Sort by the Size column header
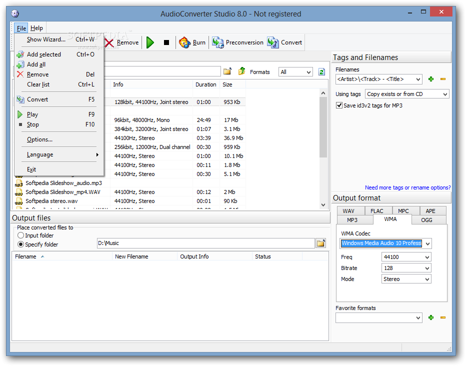Screen dimensions: 466x366 click(232, 84)
